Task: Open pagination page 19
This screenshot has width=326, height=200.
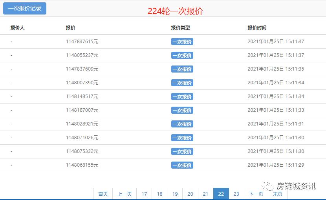Action: [x=175, y=194]
